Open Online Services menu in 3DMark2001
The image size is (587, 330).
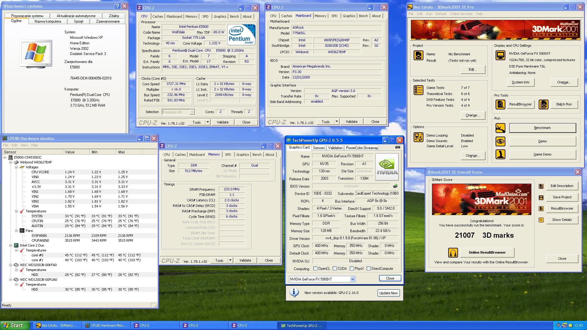pos(461,14)
